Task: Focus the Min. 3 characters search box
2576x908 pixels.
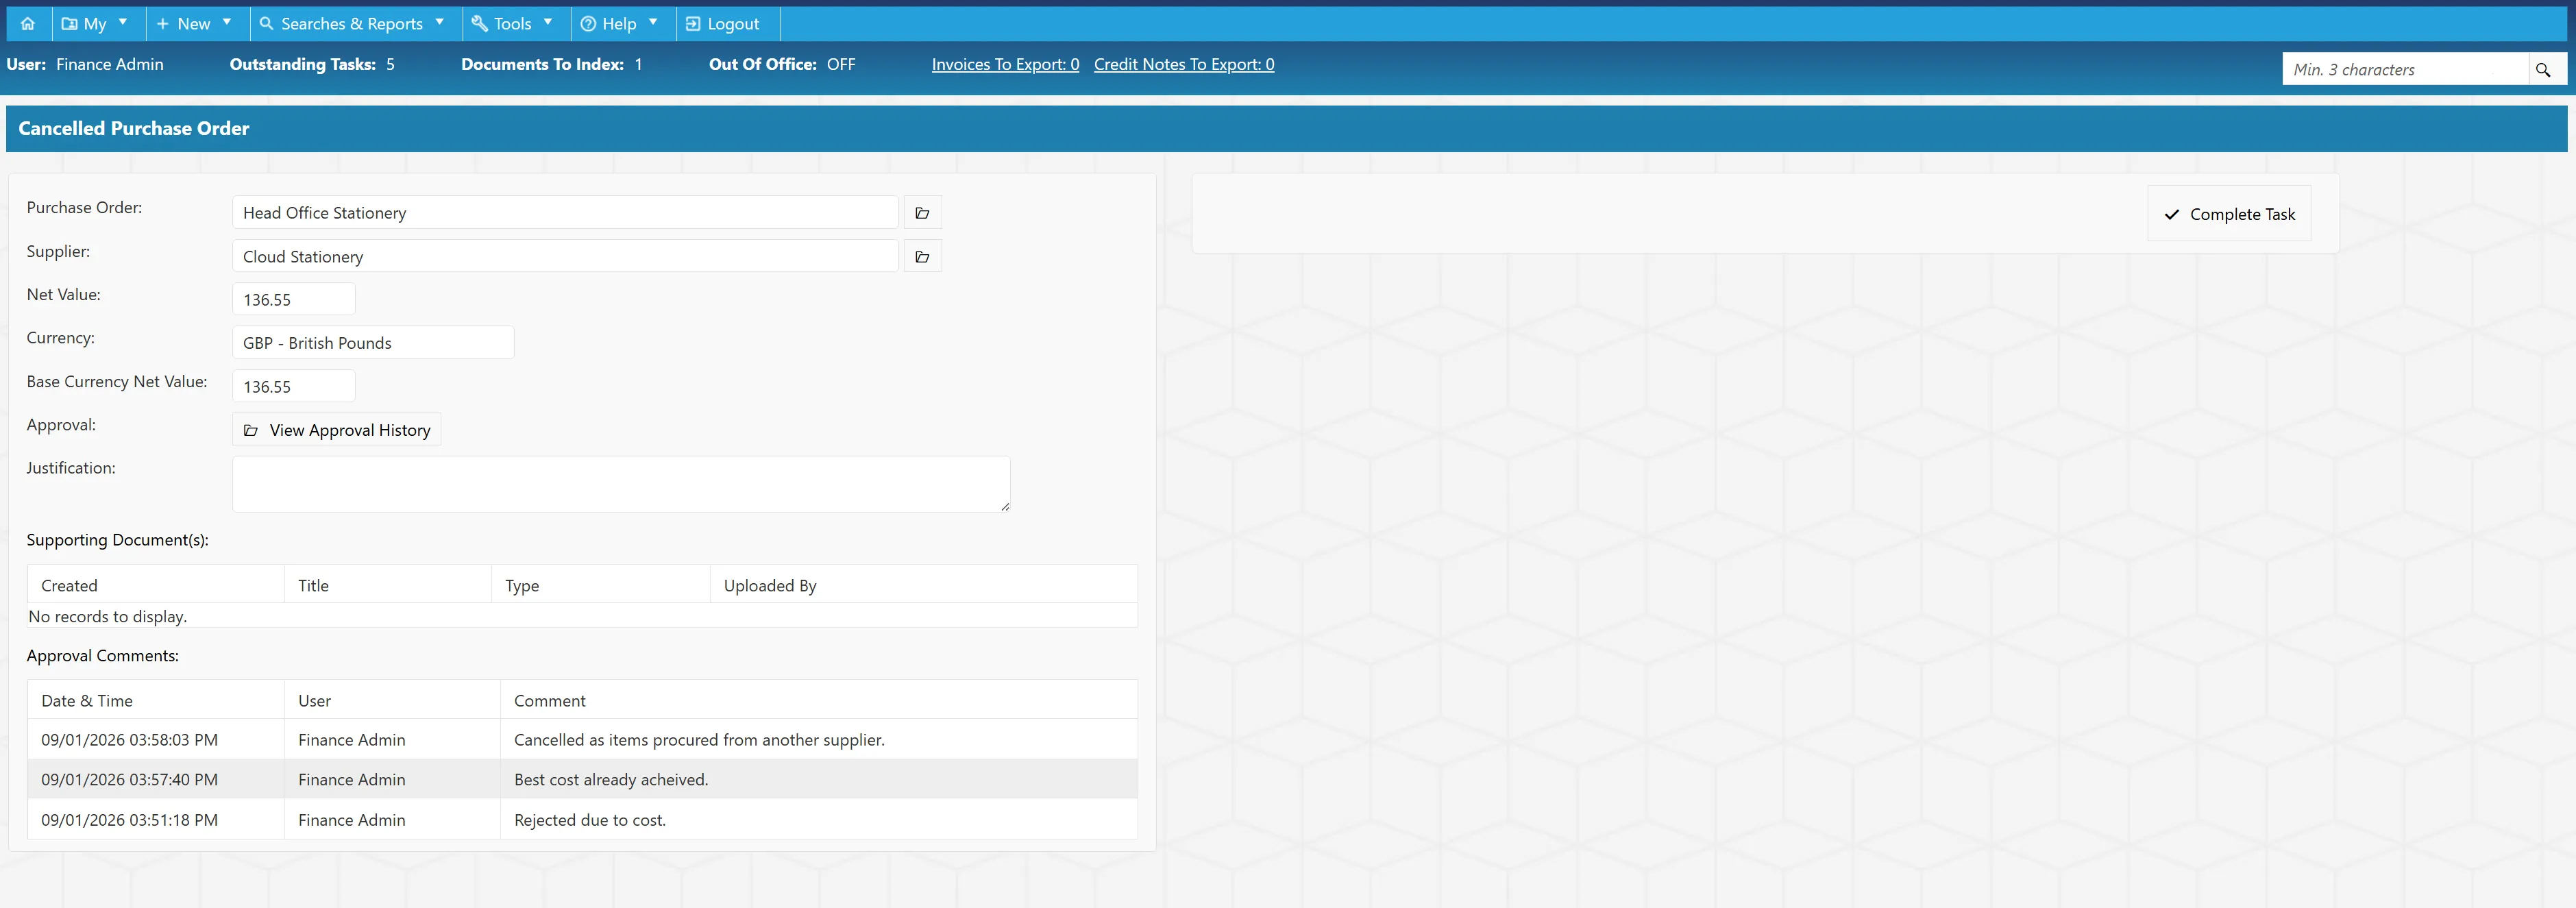Action: [2405, 70]
